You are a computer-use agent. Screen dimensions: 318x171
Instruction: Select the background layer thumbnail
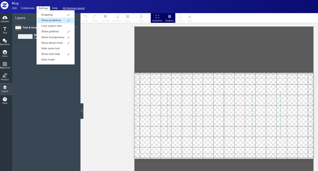point(25,37)
